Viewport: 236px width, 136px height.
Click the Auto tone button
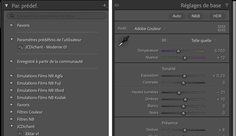coord(177,16)
